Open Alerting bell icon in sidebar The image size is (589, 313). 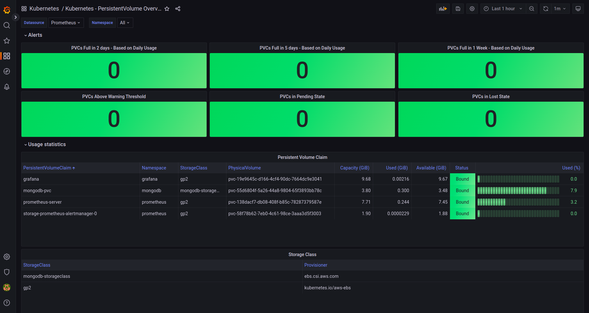[7, 87]
